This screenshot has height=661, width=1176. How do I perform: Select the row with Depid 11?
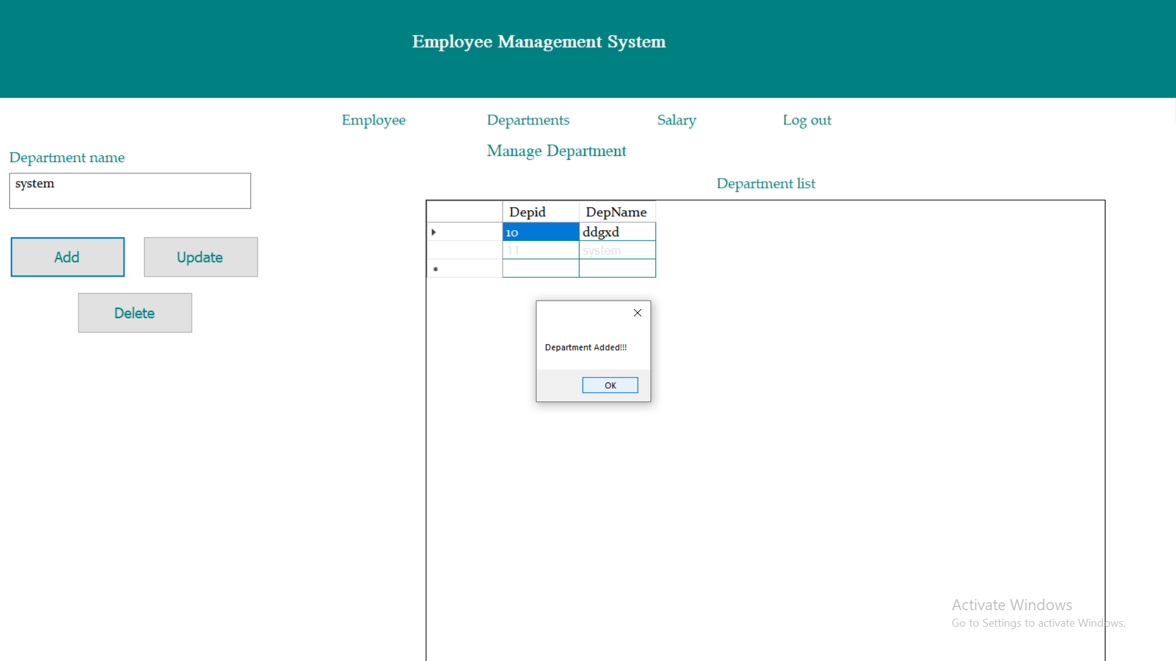[540, 250]
